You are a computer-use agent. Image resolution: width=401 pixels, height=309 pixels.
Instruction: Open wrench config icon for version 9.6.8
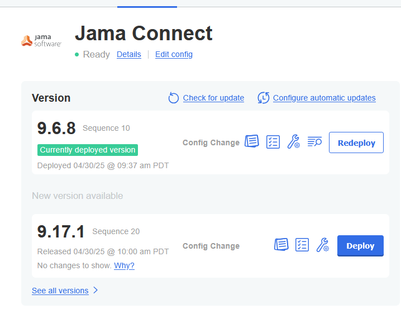pos(294,142)
